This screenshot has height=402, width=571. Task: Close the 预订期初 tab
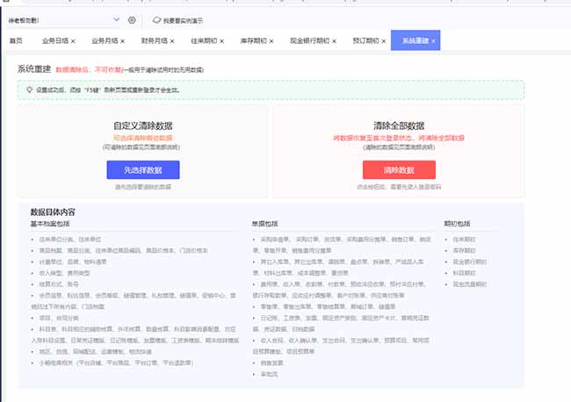tap(384, 41)
